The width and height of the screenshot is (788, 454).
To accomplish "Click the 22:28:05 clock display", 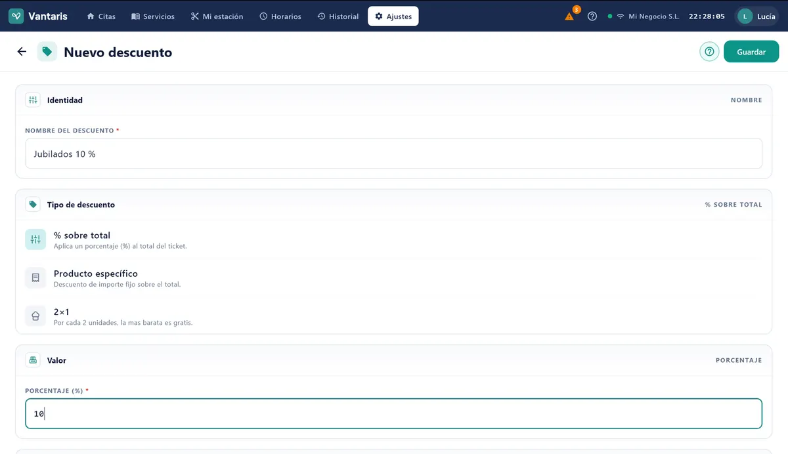I will pyautogui.click(x=707, y=16).
